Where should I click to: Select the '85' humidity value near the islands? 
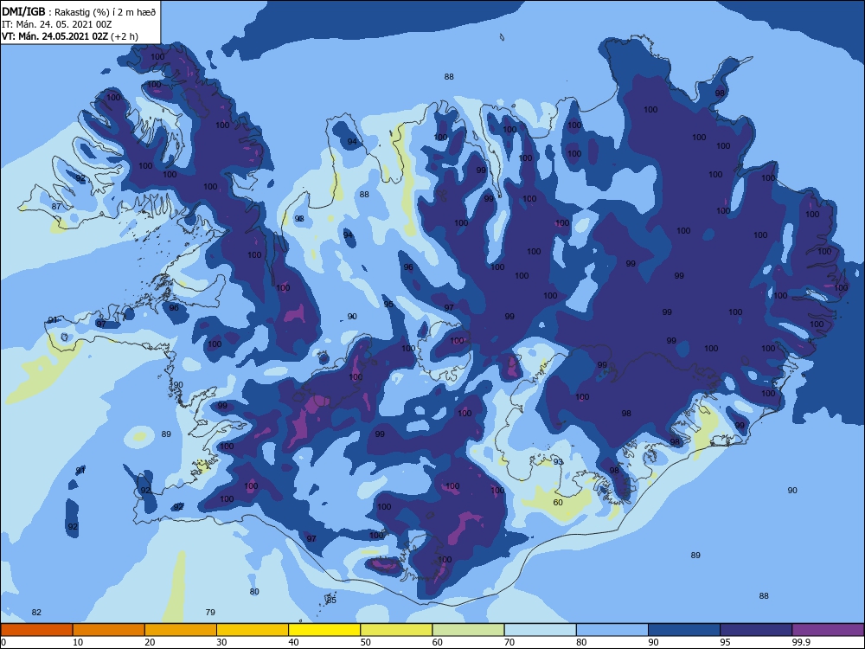point(331,600)
